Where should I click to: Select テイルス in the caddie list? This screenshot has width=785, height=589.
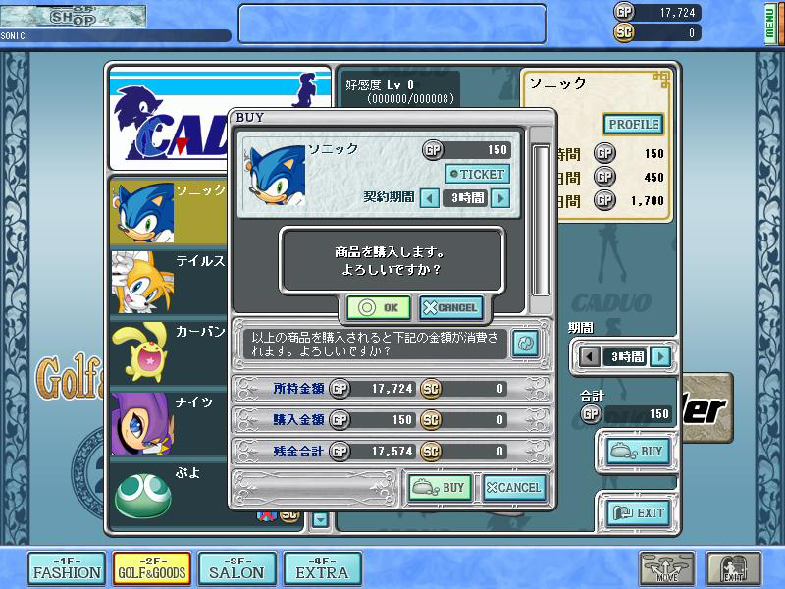tap(169, 282)
